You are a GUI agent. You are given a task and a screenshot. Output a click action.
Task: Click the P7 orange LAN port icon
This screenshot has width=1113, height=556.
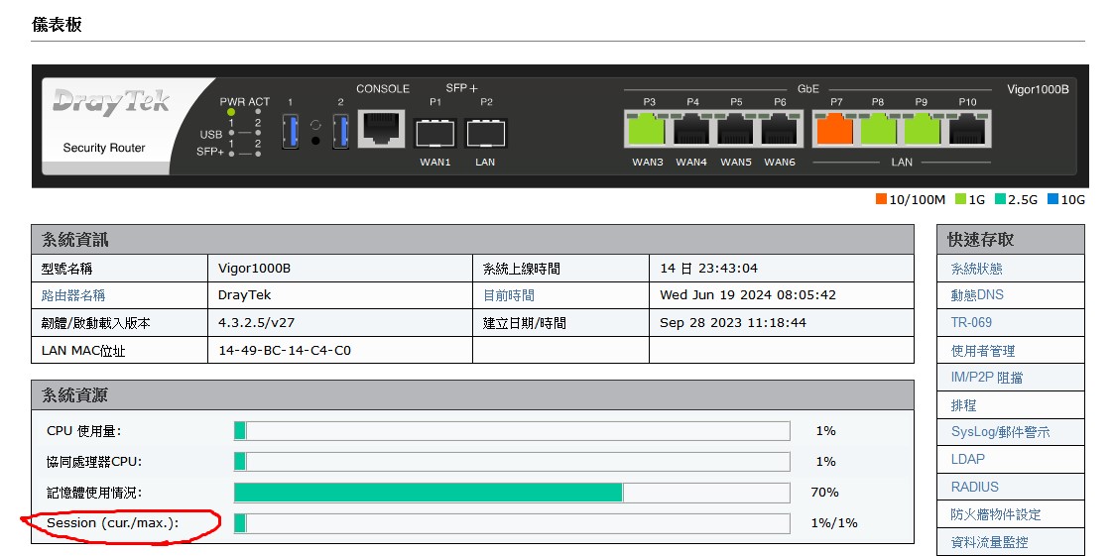(835, 130)
